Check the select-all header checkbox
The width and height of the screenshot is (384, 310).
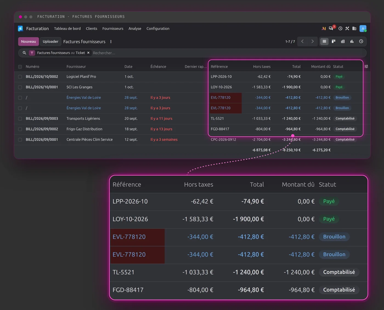pyautogui.click(x=20, y=67)
